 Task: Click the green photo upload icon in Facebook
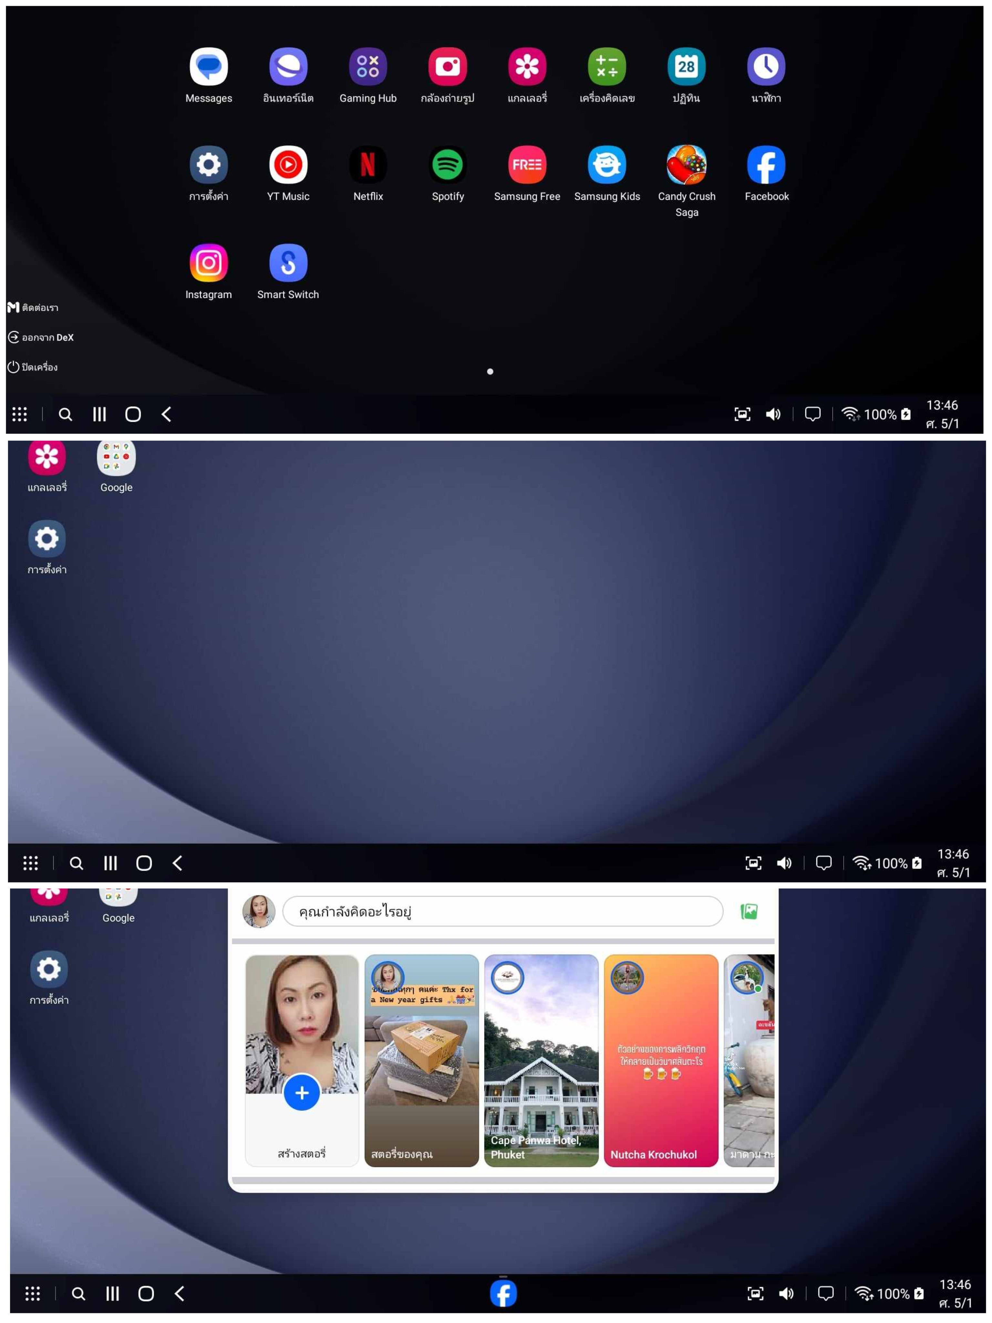[x=749, y=911]
